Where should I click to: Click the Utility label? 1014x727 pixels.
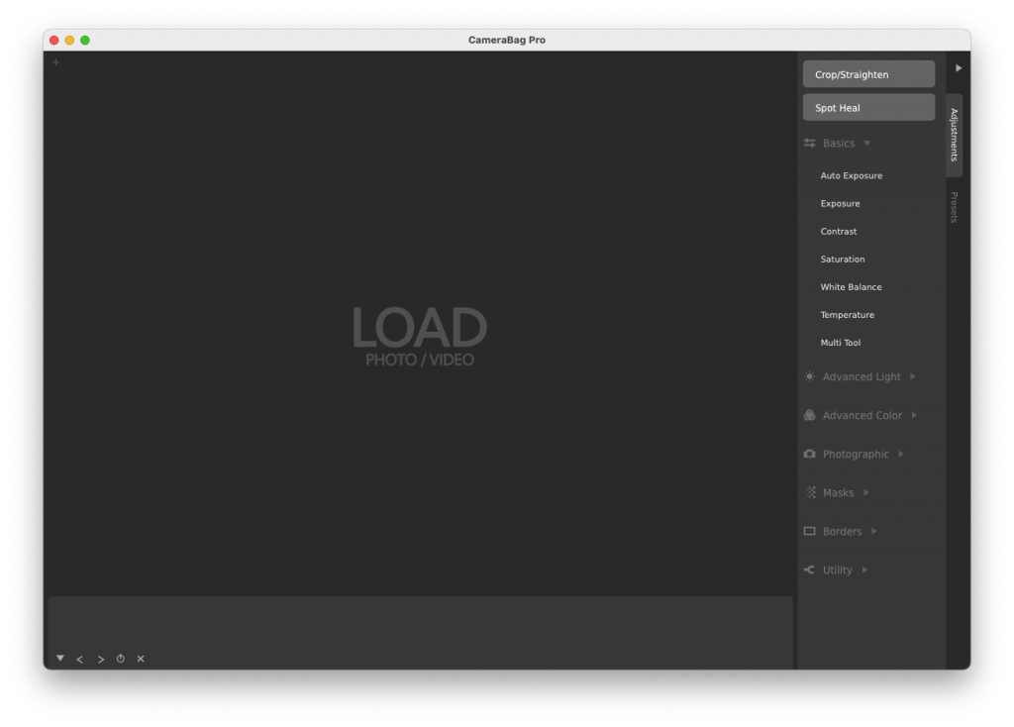click(838, 570)
